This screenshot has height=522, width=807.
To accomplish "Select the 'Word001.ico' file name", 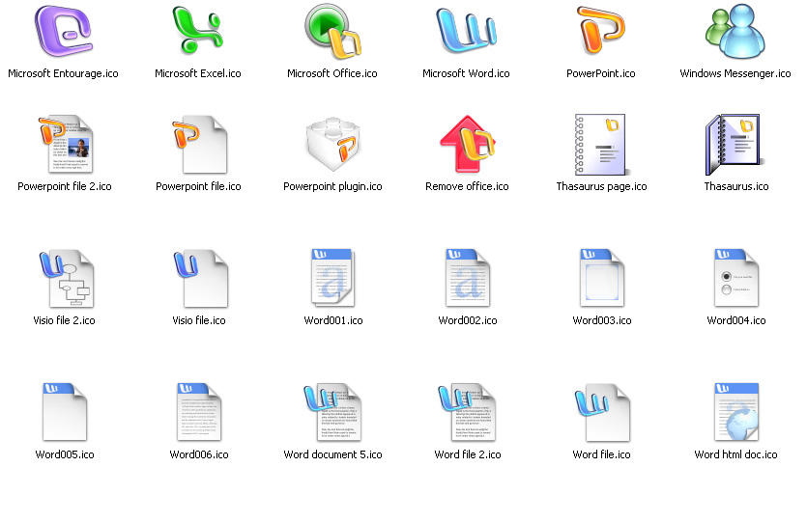I will (x=333, y=321).
